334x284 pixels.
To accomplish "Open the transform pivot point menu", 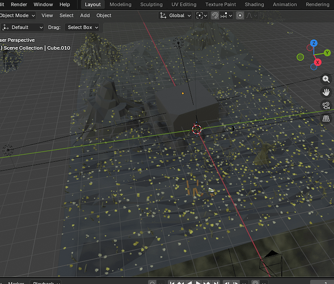I will (x=201, y=15).
